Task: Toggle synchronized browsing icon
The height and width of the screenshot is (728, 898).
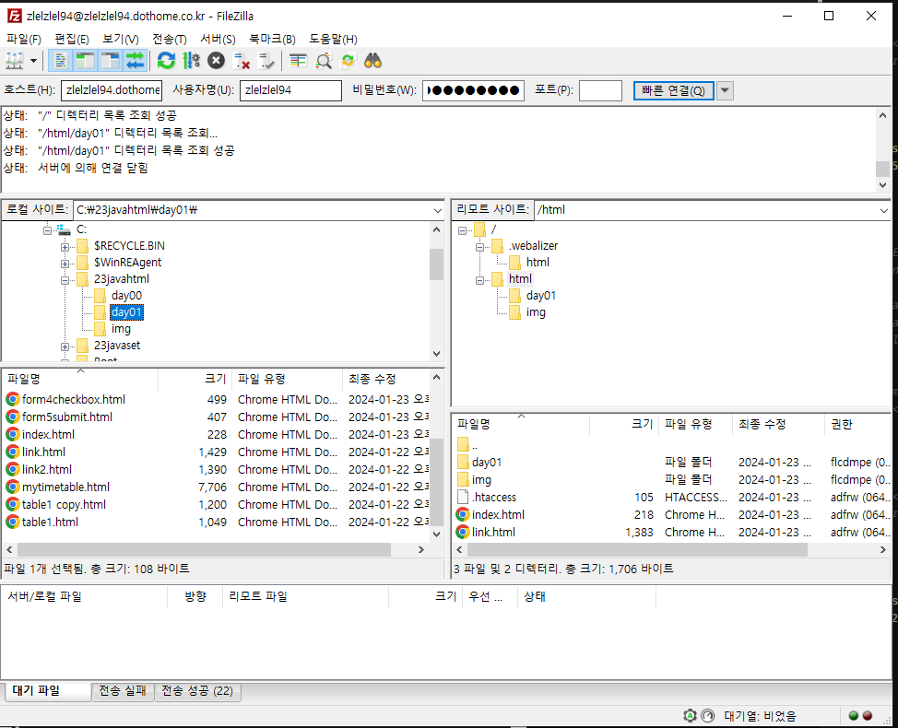Action: [x=349, y=61]
